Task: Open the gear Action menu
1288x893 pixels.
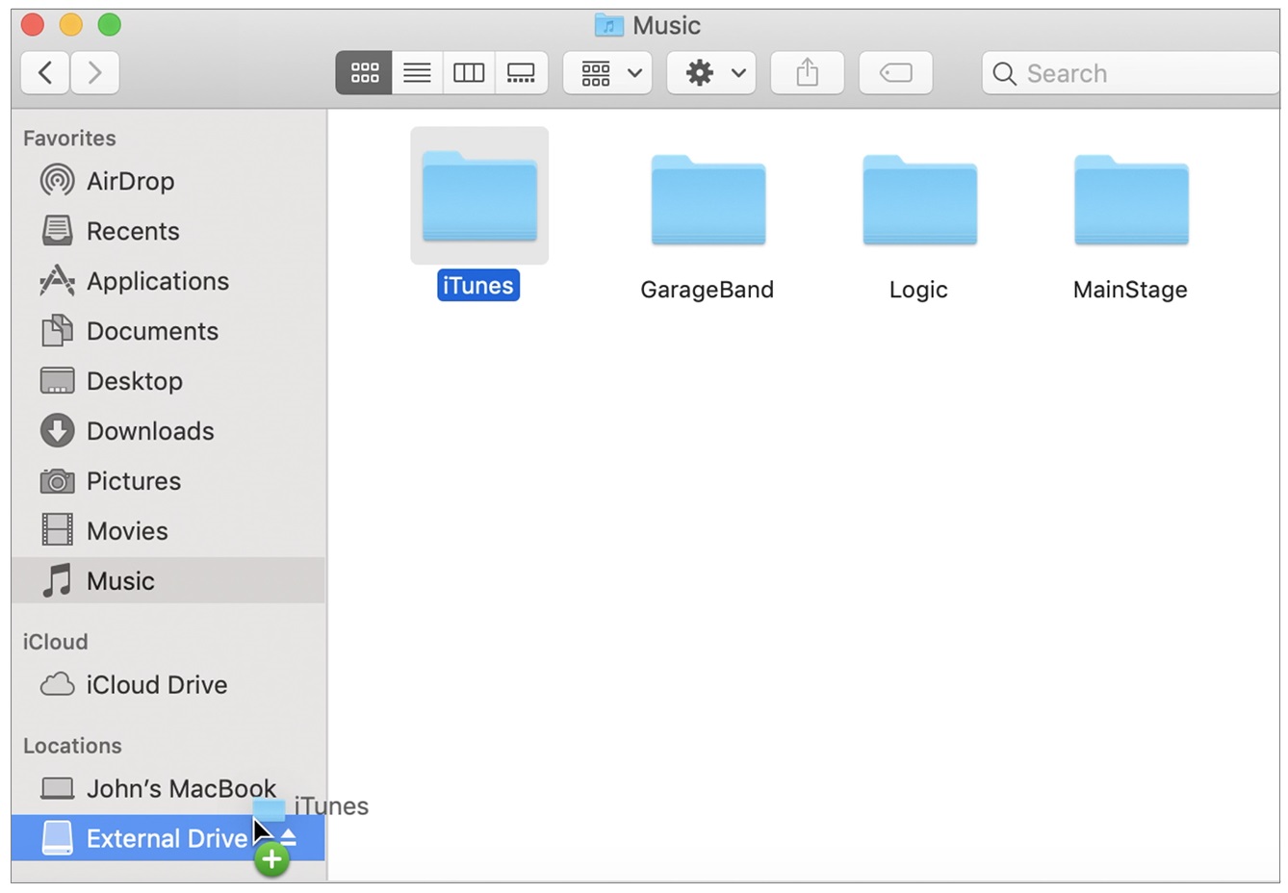Action: tap(711, 73)
